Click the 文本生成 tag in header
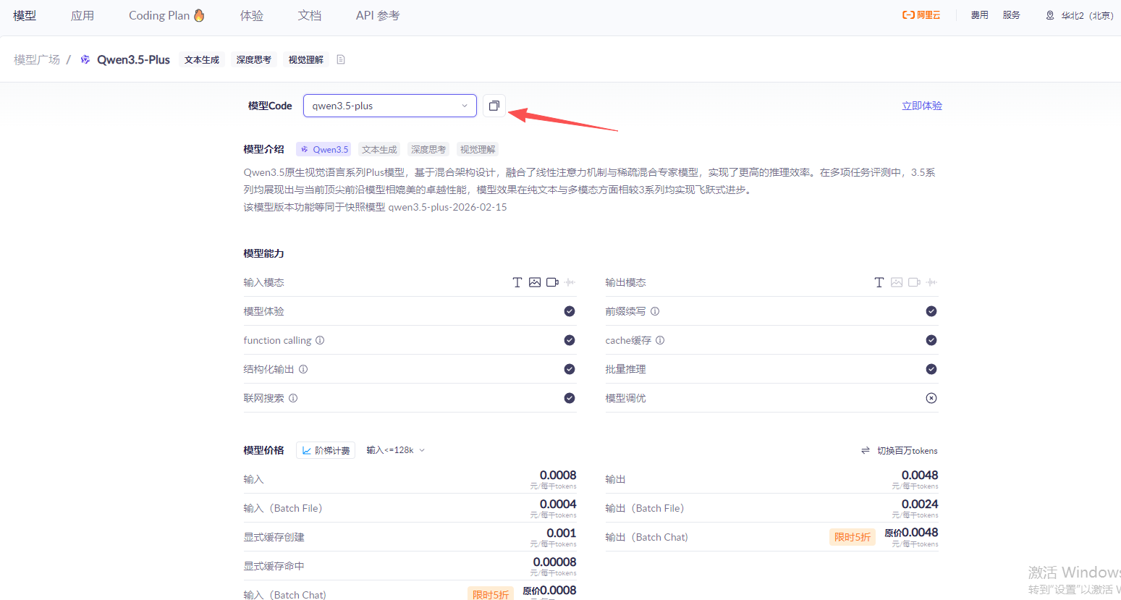The image size is (1121, 600). point(202,59)
